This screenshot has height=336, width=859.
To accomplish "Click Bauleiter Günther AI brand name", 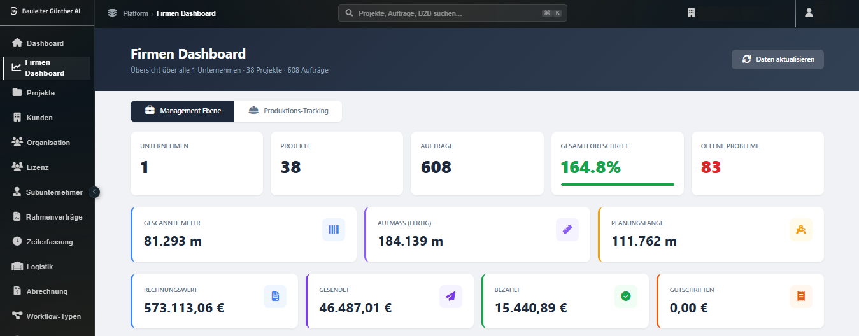I will [x=51, y=11].
